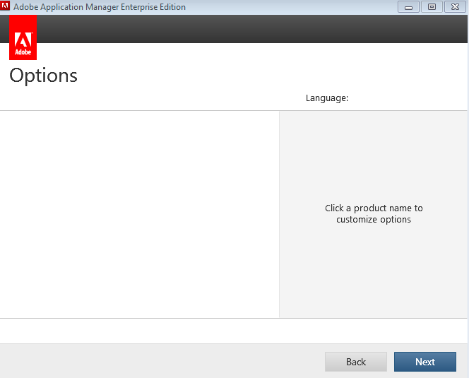Click the Options heading
The width and height of the screenshot is (469, 378).
pyautogui.click(x=43, y=76)
